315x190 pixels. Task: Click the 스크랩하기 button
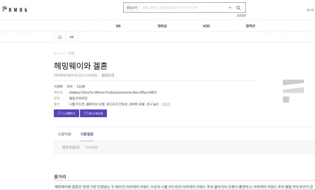(67, 113)
